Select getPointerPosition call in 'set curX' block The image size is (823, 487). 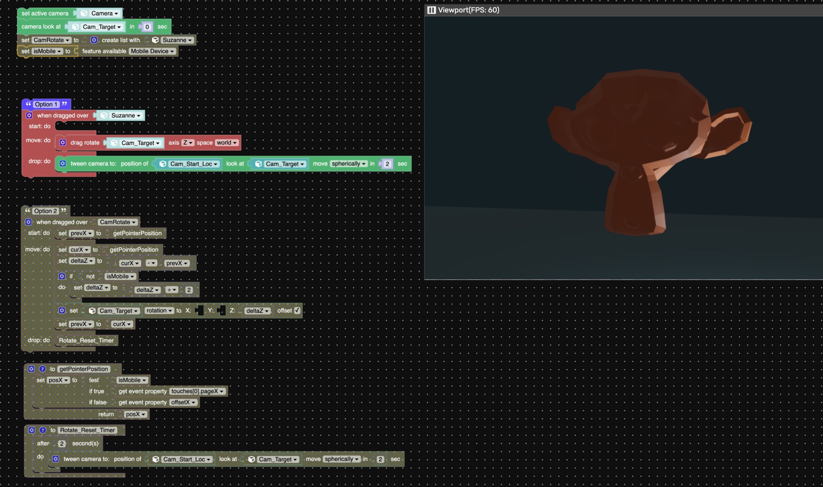point(134,249)
